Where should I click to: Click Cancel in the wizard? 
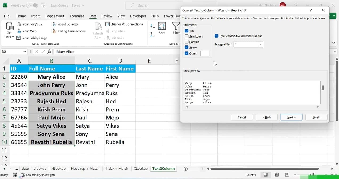pos(242,117)
